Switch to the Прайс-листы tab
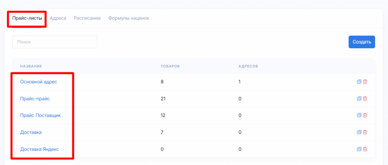 coord(27,18)
